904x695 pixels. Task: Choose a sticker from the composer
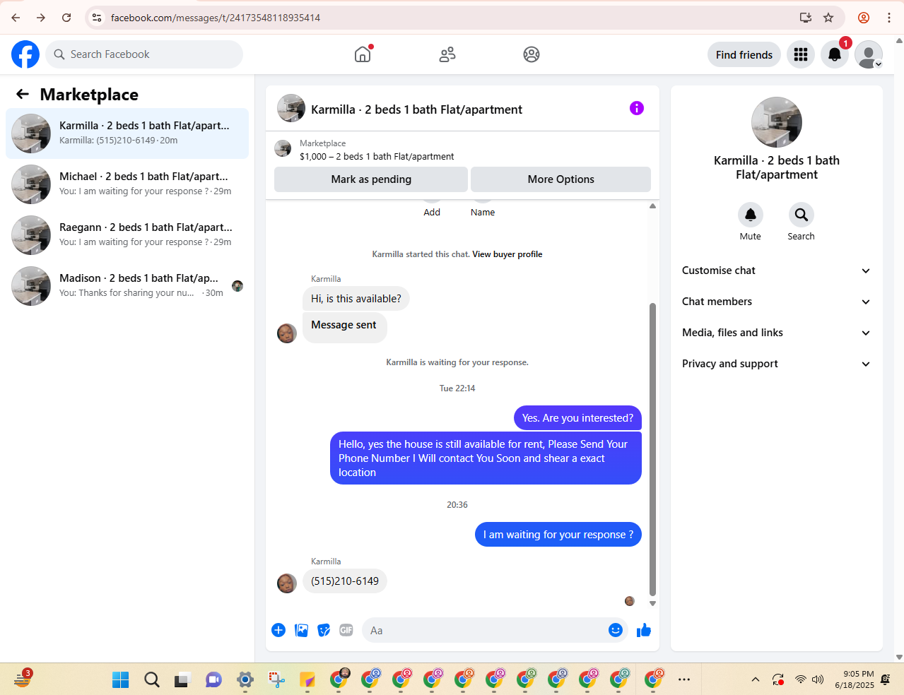click(x=324, y=630)
